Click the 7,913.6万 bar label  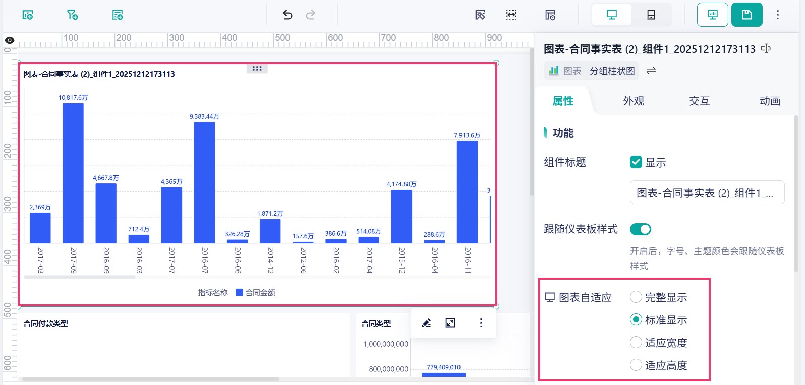coord(467,135)
